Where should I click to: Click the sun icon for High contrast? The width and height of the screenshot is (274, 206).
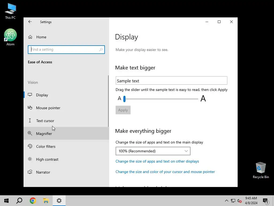tap(30, 159)
